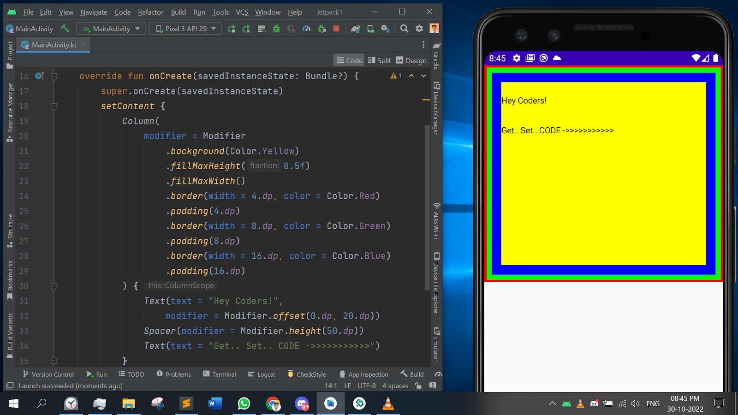Image resolution: width=738 pixels, height=415 pixels.
Task: Open the 4 spaces indent settings
Action: coord(395,385)
